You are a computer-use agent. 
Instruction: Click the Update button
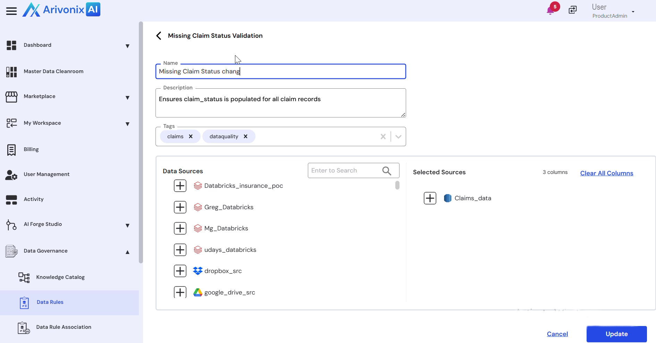point(616,334)
